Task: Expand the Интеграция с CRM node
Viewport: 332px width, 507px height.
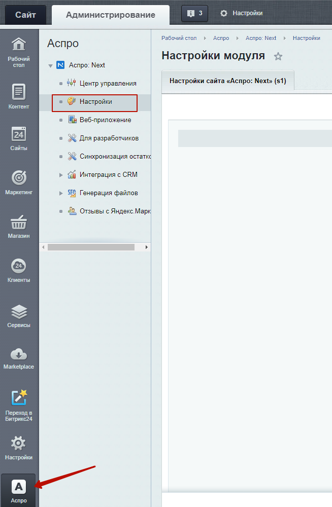Action: coord(60,175)
